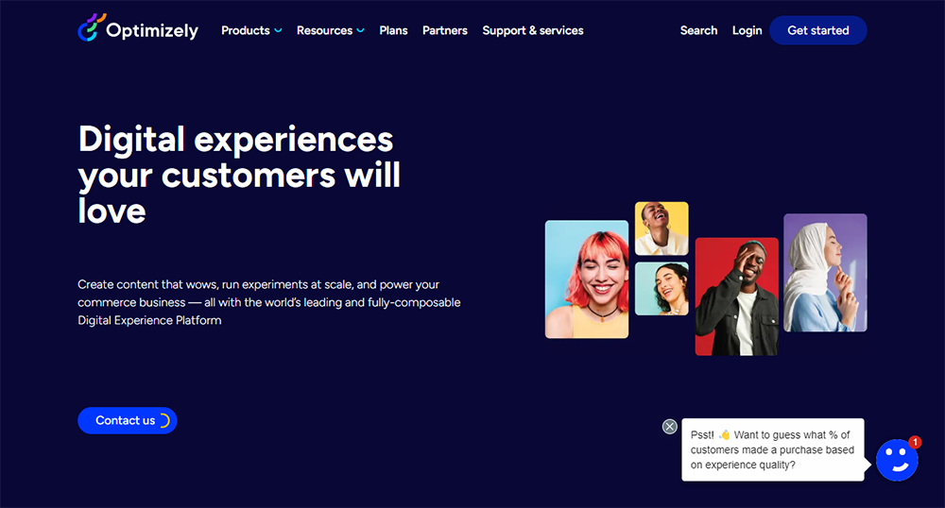The width and height of the screenshot is (945, 508).
Task: Click the Login link
Action: (x=747, y=31)
